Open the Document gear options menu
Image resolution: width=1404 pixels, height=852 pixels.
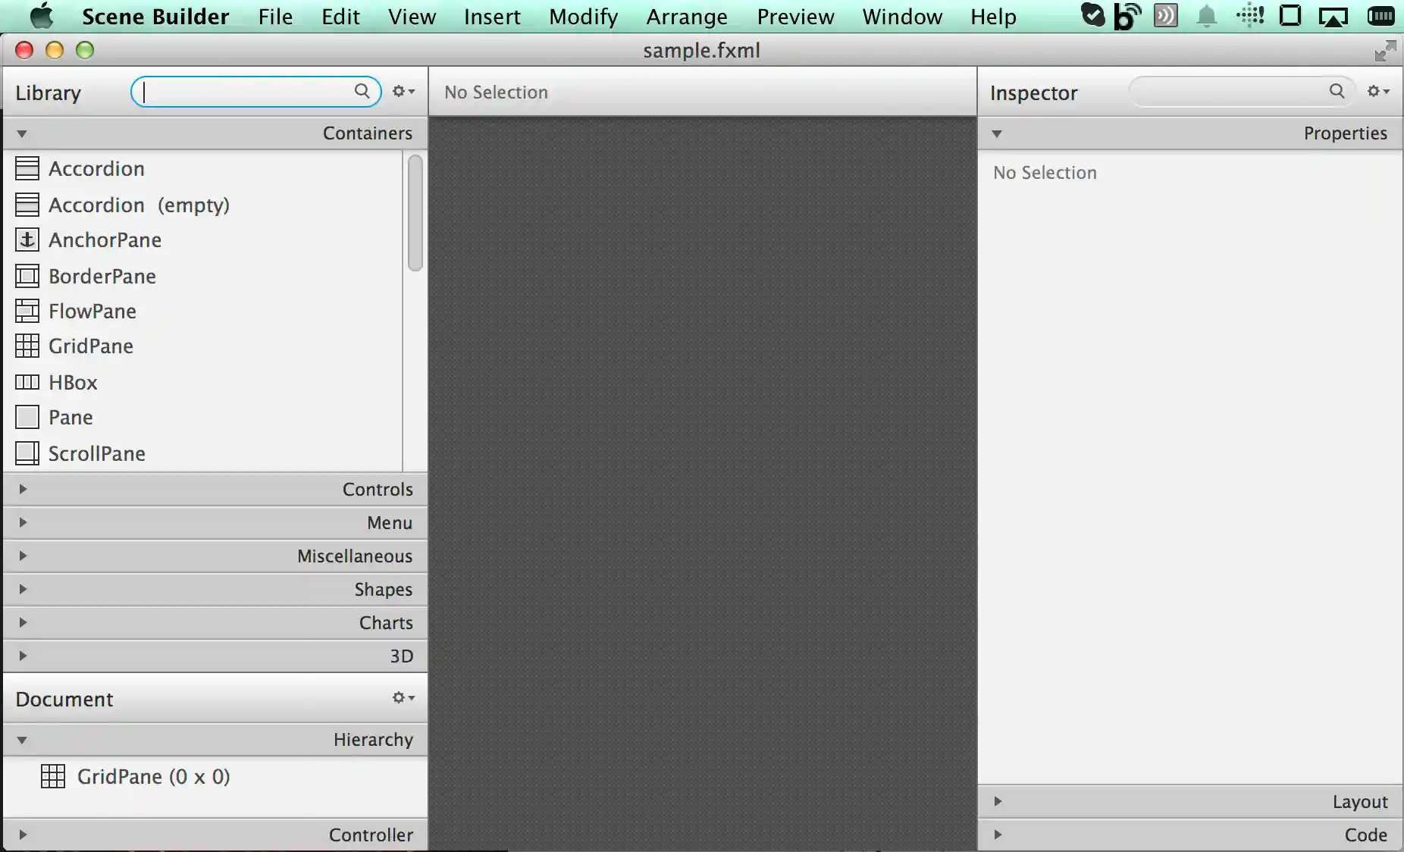coord(403,697)
